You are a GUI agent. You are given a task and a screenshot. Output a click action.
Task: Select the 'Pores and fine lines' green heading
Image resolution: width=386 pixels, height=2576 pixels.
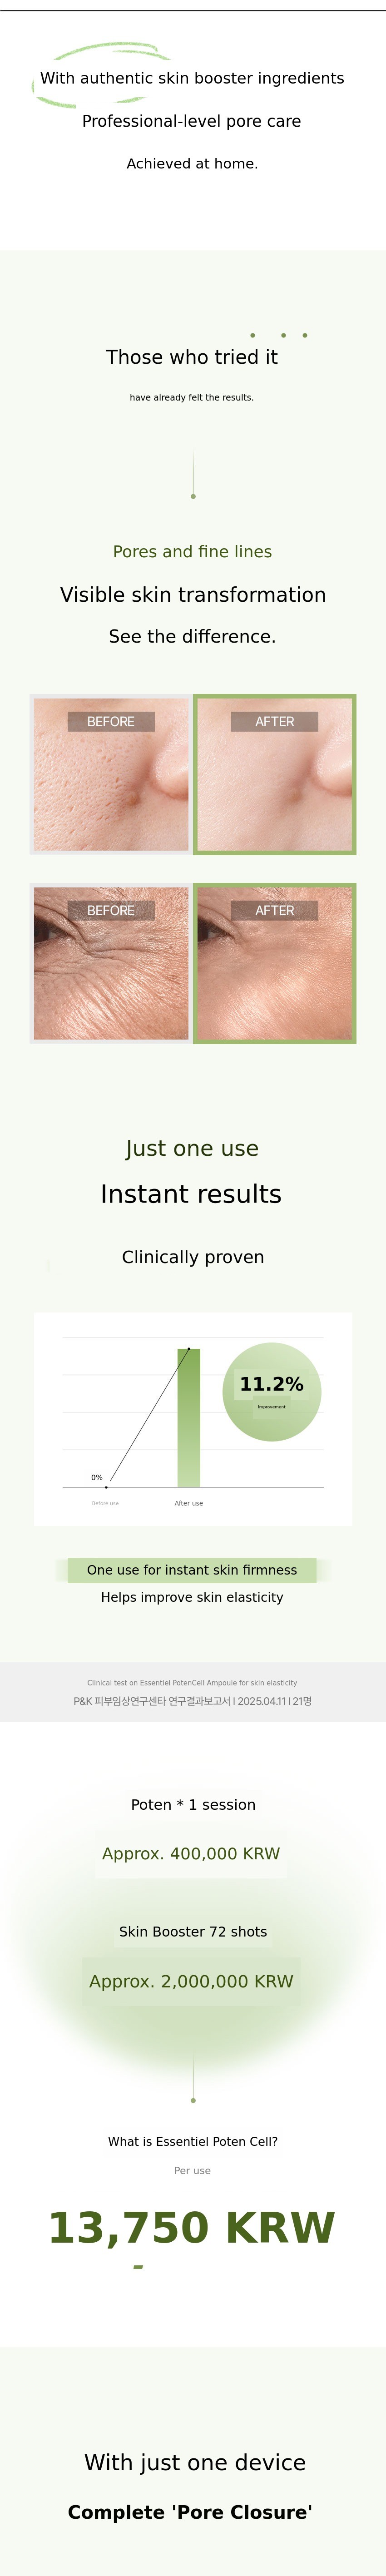point(192,551)
